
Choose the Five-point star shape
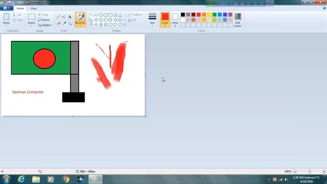click(x=101, y=25)
